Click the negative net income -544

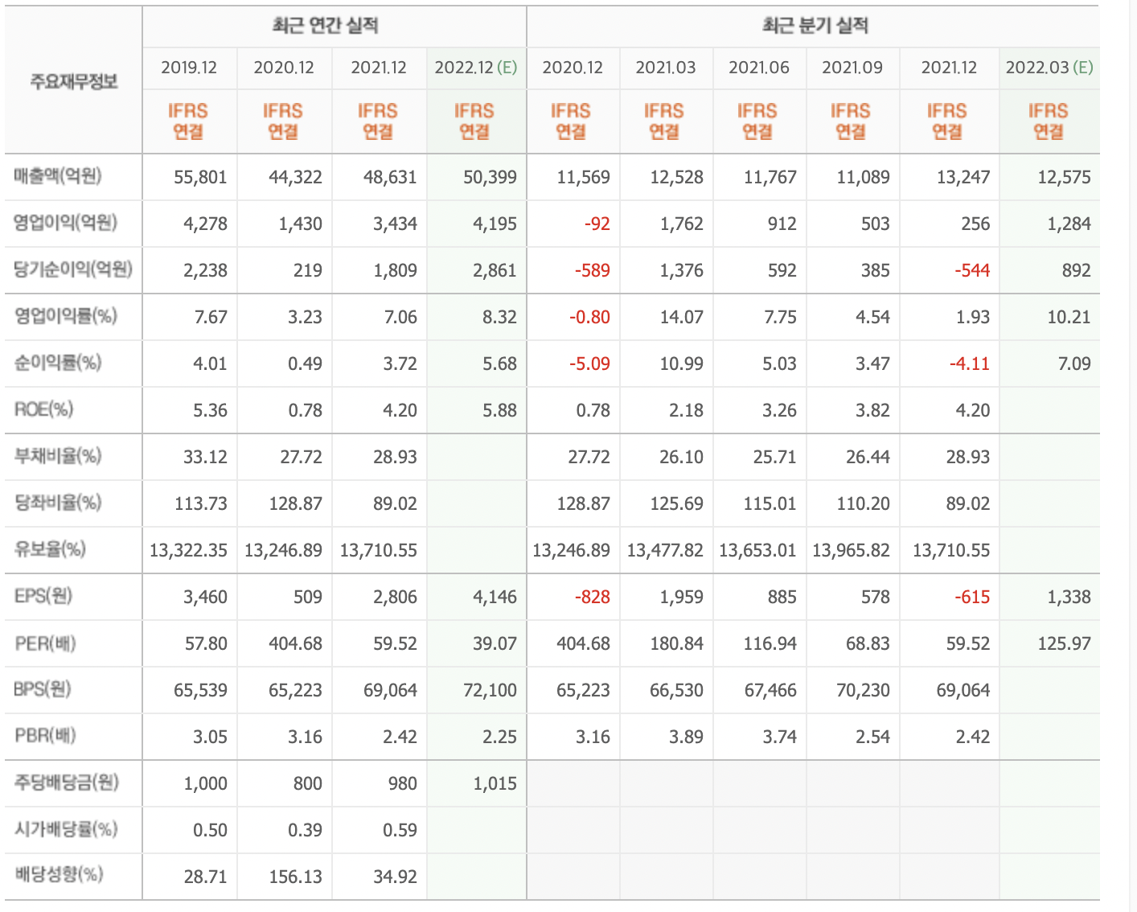coord(972,270)
